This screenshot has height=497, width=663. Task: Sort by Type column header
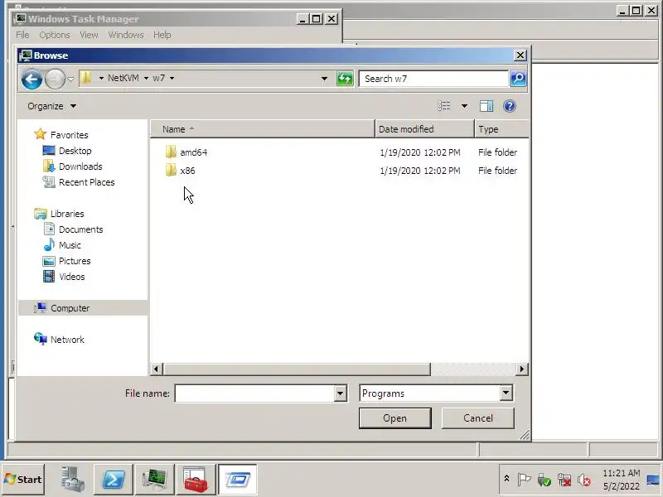point(502,129)
